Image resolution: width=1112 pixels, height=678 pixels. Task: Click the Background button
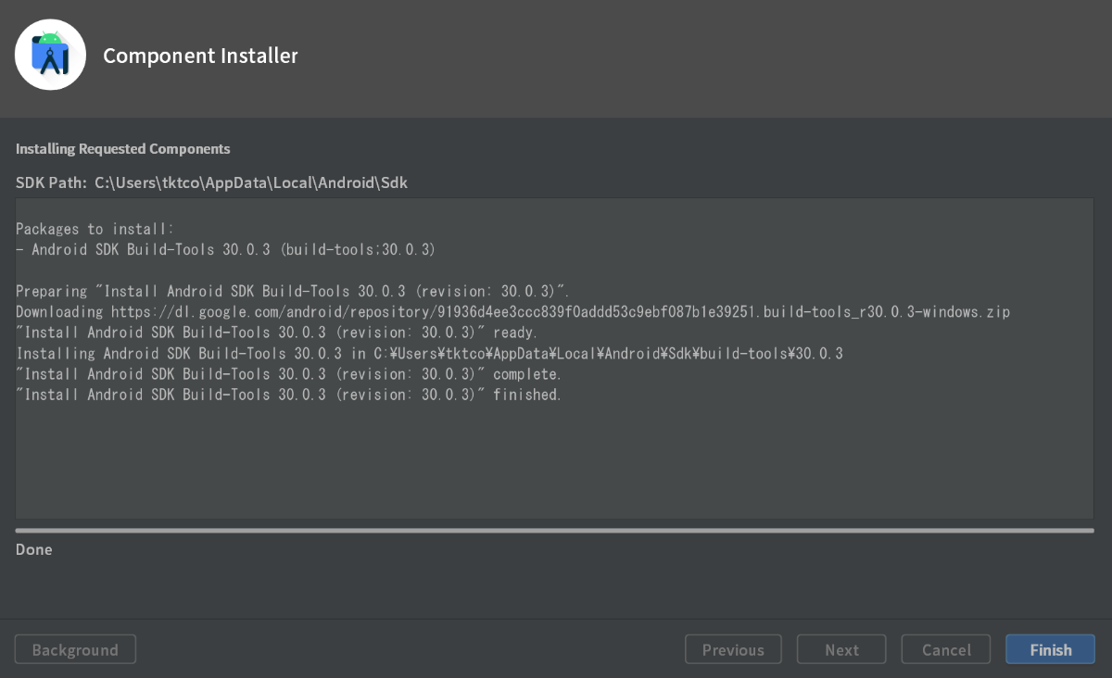[75, 649]
